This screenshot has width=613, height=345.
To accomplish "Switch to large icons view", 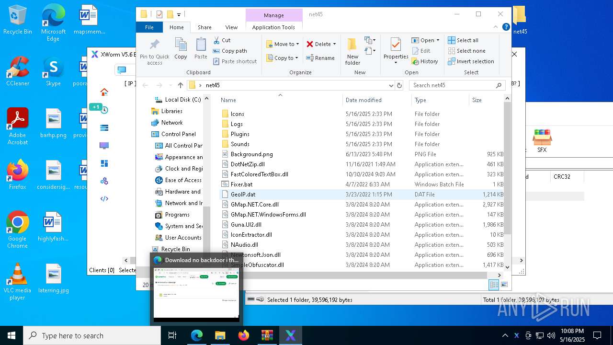I will 503,285.
